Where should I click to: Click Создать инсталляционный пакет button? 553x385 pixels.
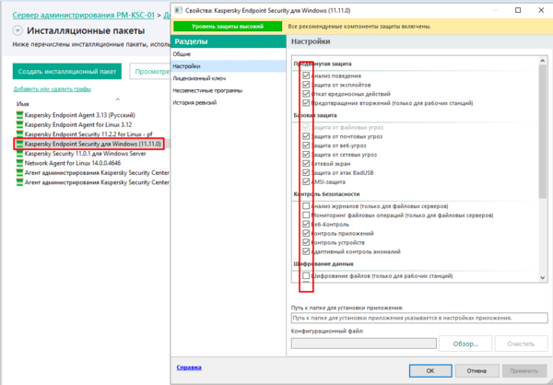67,71
